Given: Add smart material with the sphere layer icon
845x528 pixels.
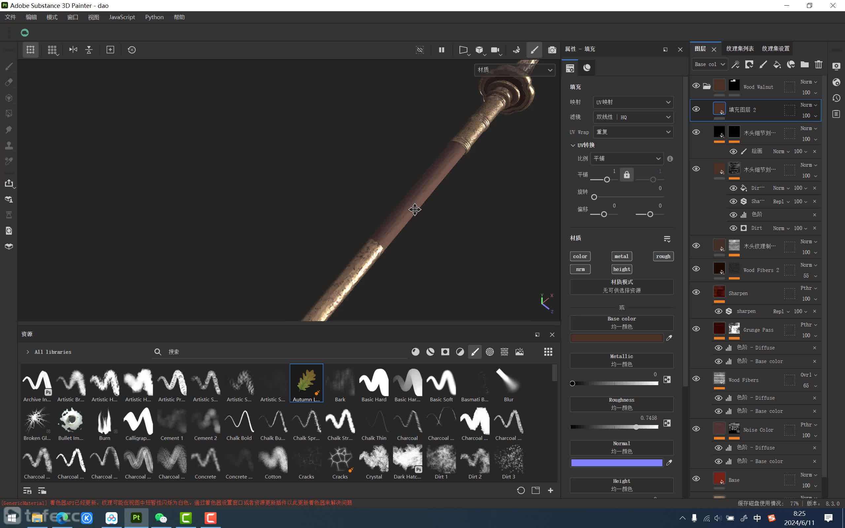Looking at the screenshot, I should [x=791, y=64].
